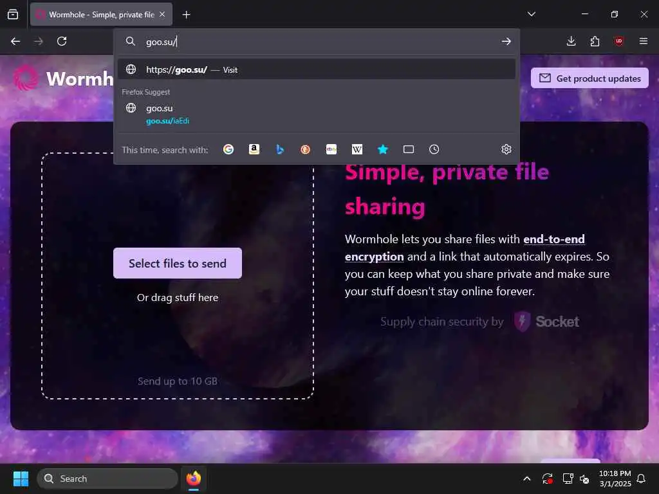This screenshot has height=494, width=659.
Task: Open search settings gear icon
Action: pos(506,149)
